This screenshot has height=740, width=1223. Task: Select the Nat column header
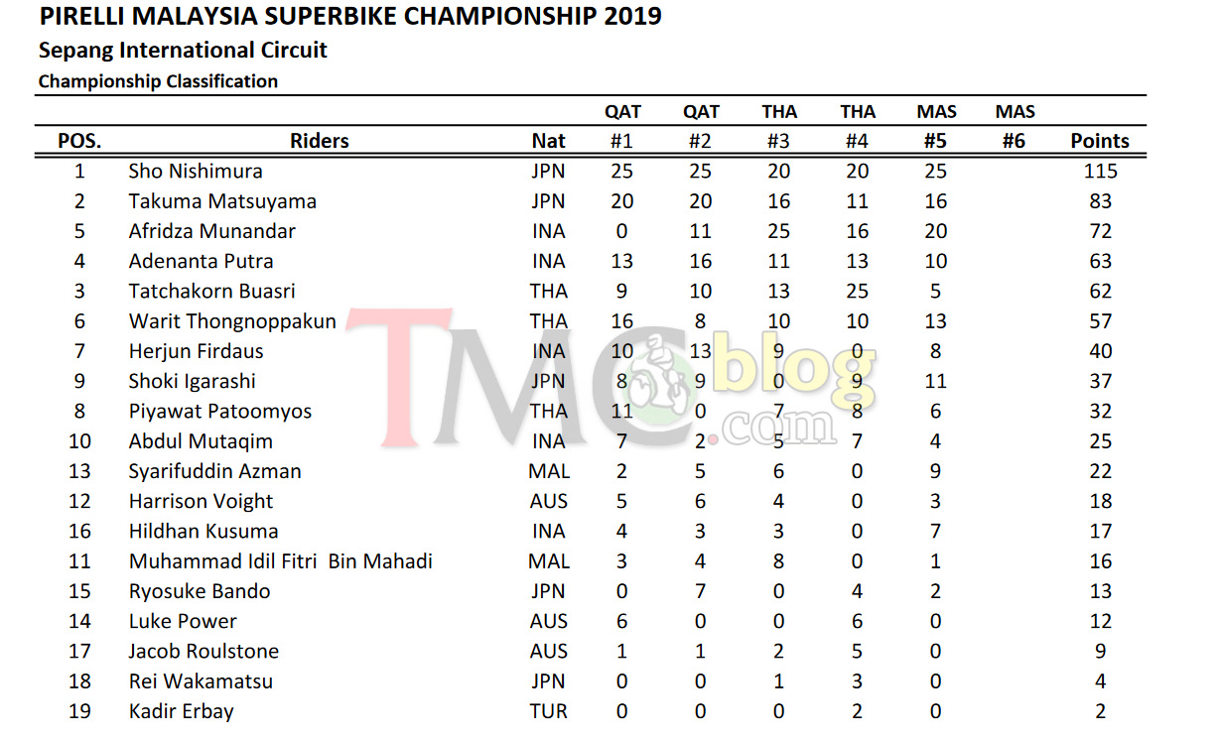548,141
